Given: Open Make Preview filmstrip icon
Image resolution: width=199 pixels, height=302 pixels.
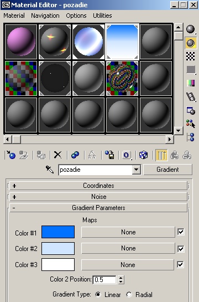Looking at the screenshot, I should (191, 97).
